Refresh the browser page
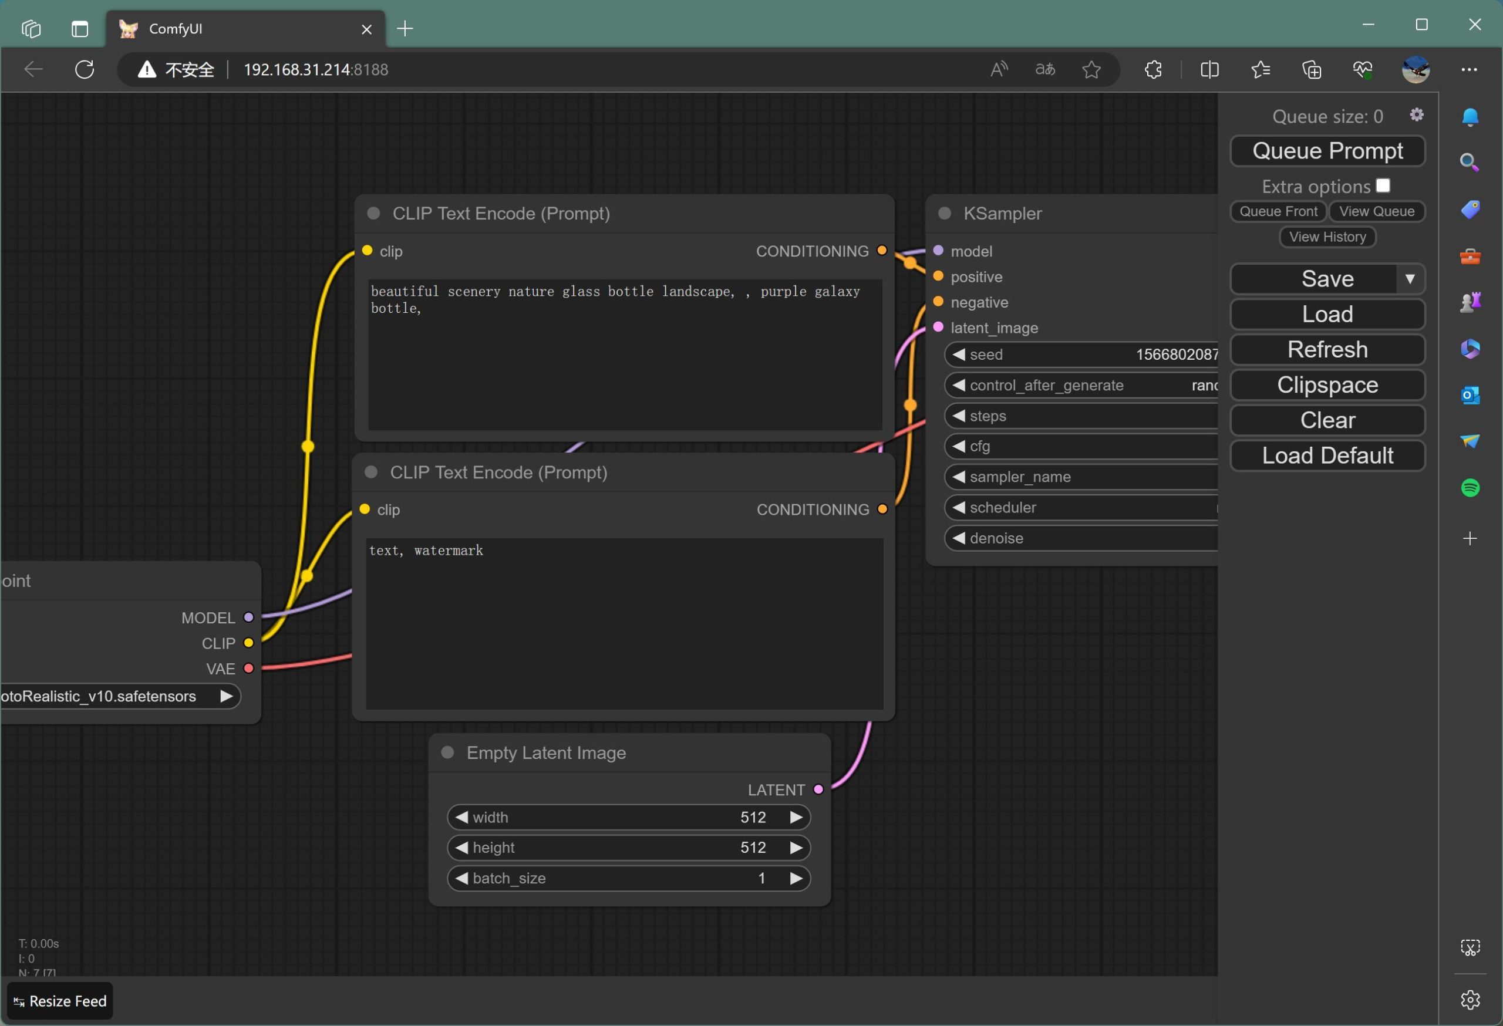This screenshot has width=1503, height=1026. (85, 69)
